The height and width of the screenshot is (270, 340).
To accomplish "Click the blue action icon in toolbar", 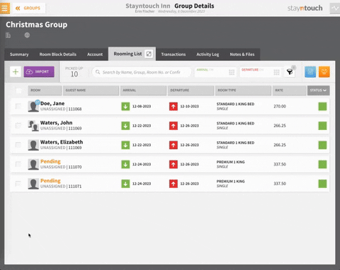I will [x=310, y=72].
